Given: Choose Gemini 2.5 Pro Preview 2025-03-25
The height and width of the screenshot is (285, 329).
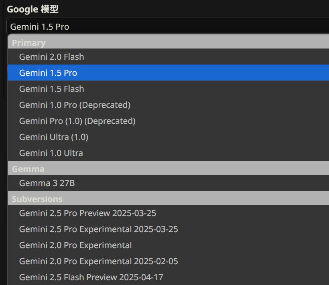Looking at the screenshot, I should pos(87,213).
